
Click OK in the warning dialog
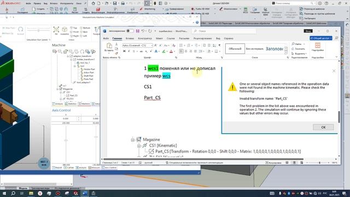[323, 127]
